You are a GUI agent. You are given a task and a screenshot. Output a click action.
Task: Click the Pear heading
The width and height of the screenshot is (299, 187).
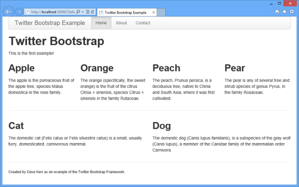pyautogui.click(x=235, y=68)
